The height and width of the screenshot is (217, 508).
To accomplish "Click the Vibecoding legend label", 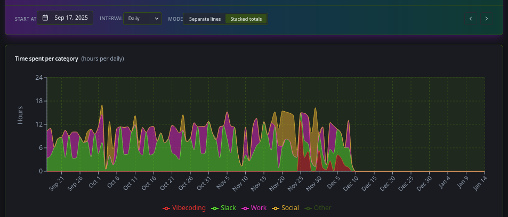I will [x=189, y=208].
